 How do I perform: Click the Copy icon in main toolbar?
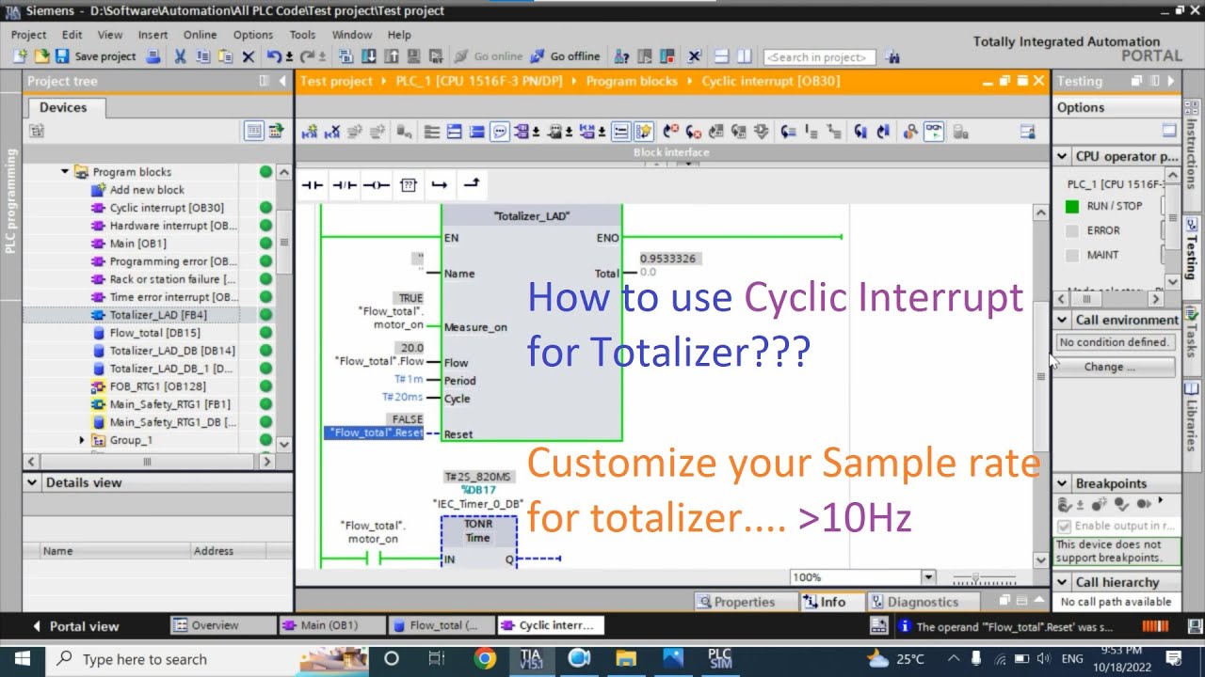(203, 56)
